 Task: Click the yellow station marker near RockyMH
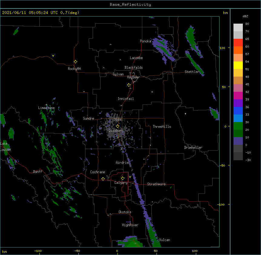pos(75,62)
